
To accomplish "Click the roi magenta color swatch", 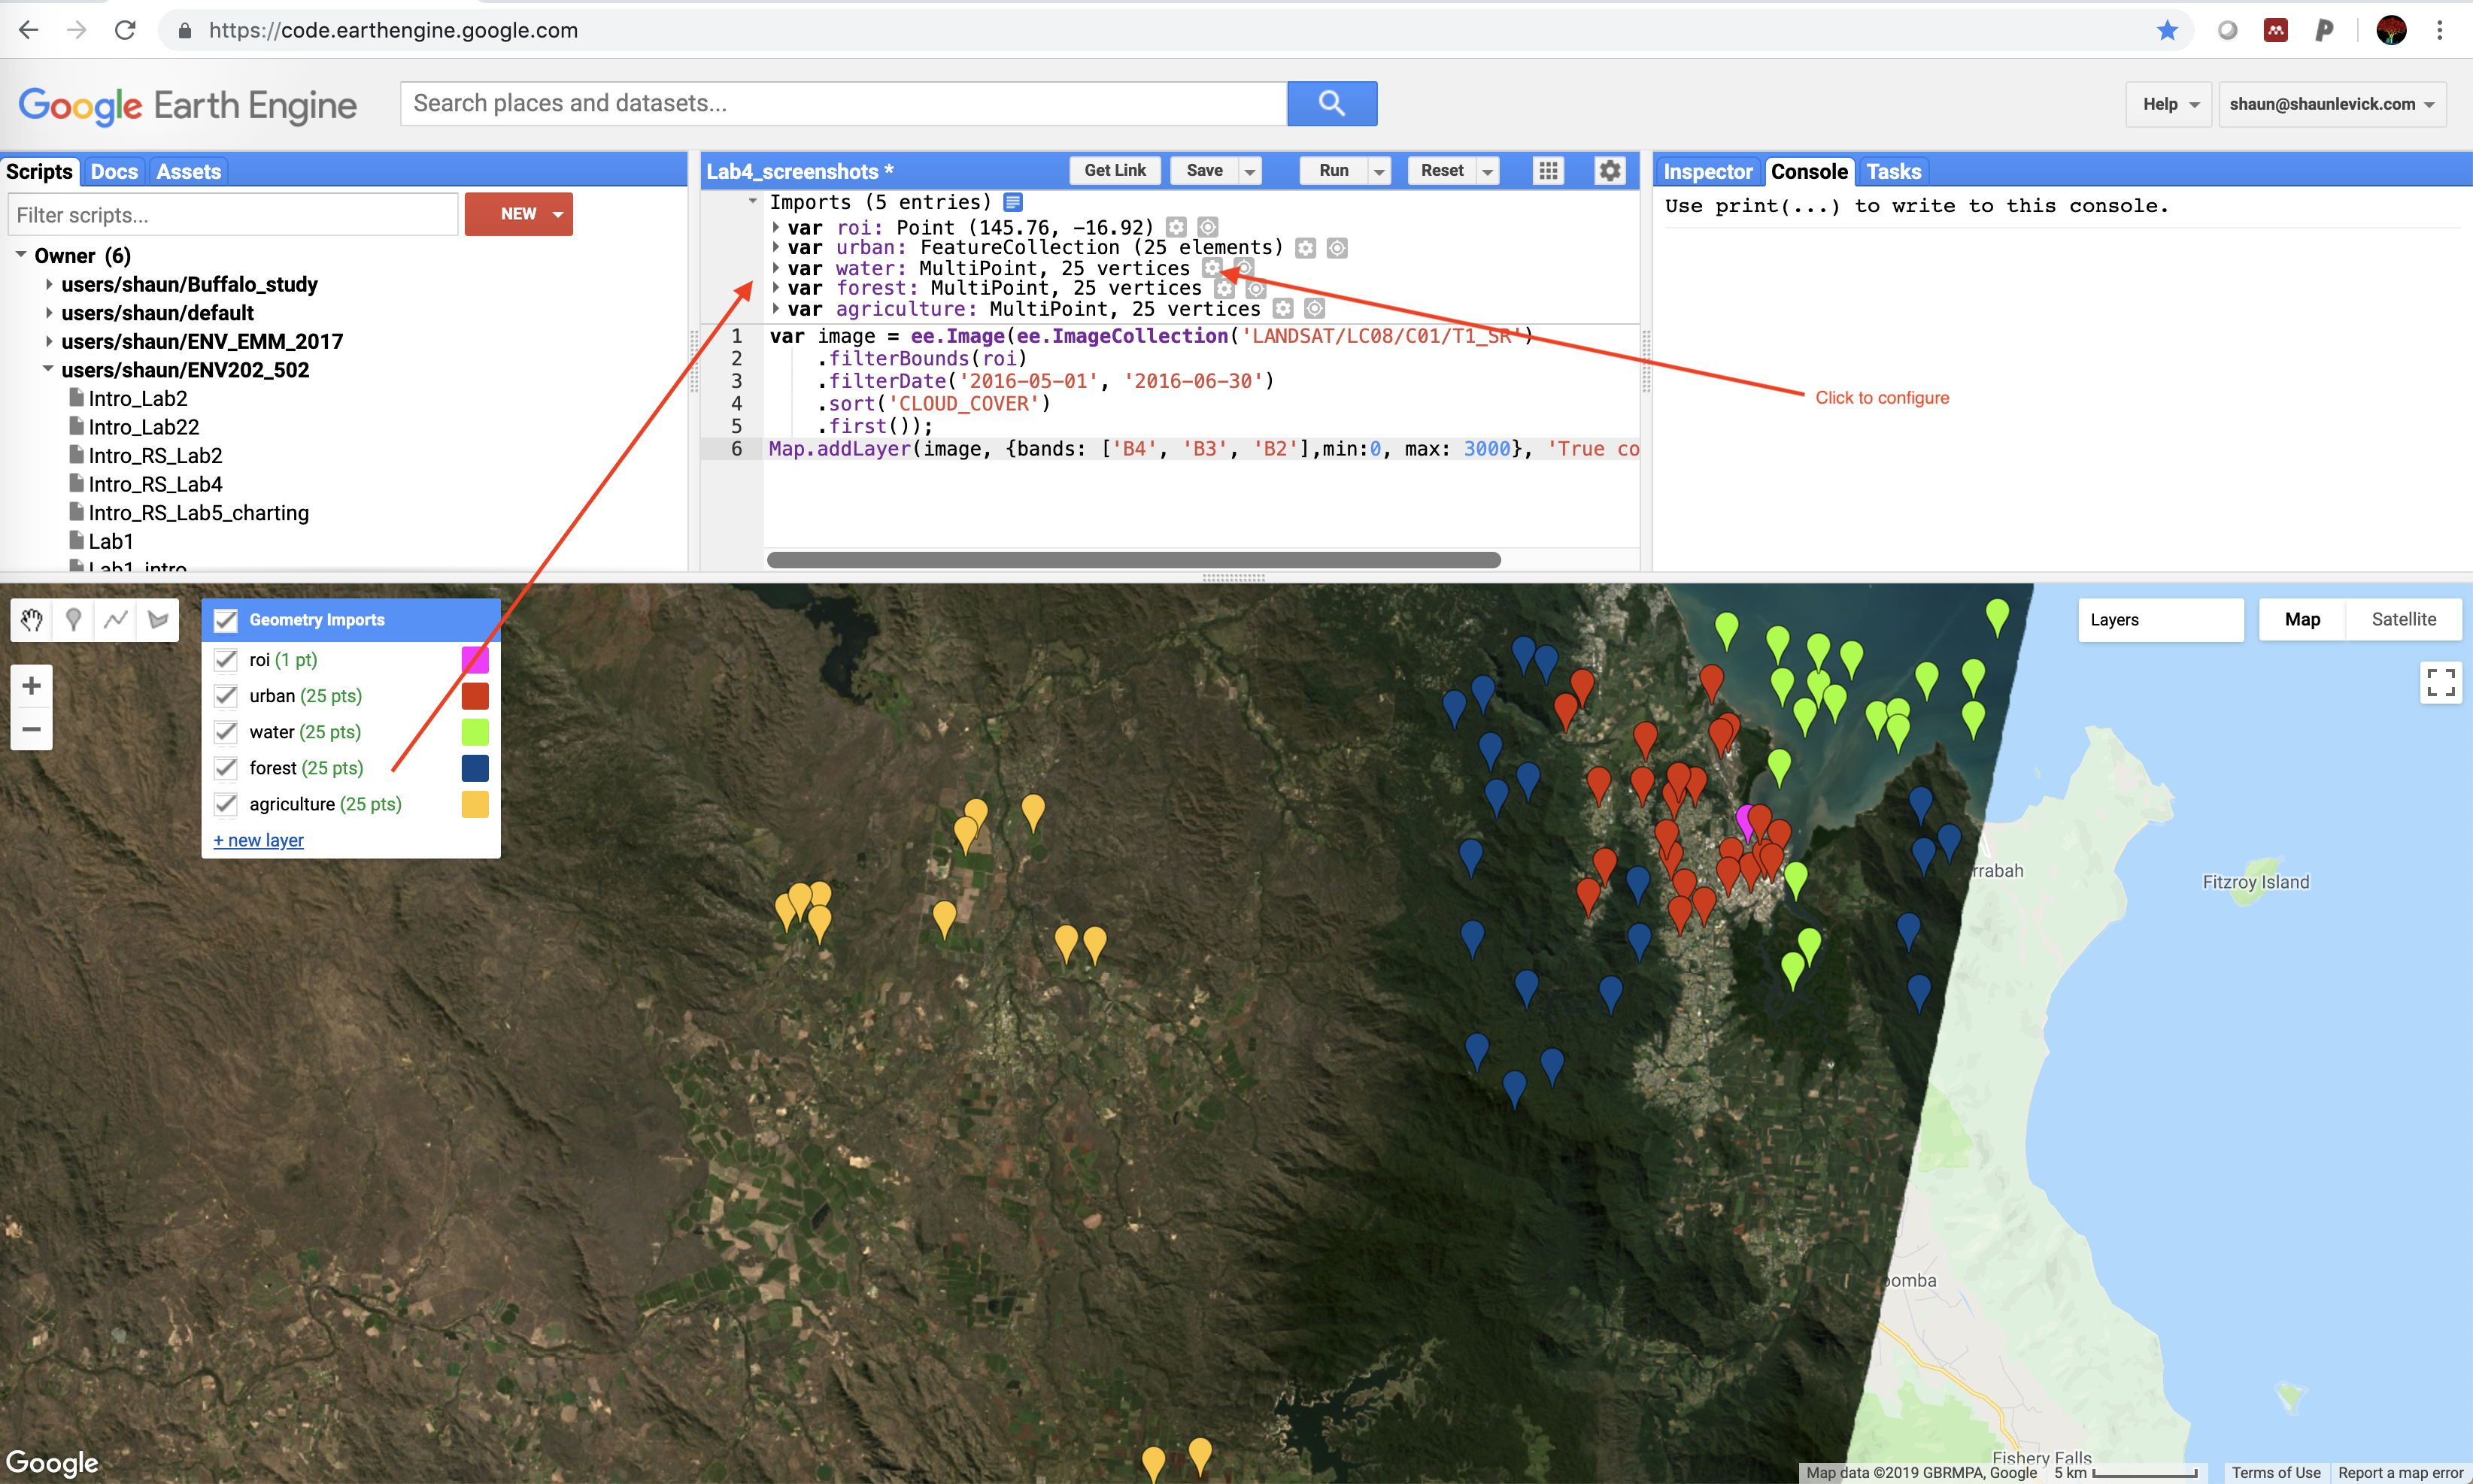I will [475, 660].
